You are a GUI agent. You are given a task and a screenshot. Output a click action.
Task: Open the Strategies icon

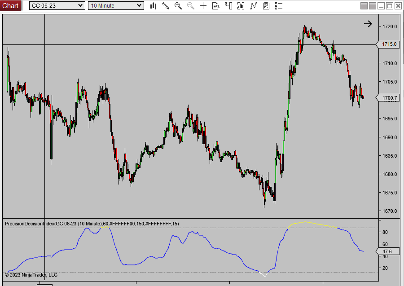(253, 6)
